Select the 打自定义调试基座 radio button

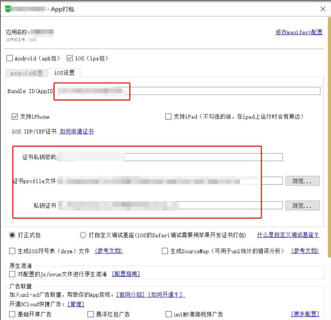point(83,235)
